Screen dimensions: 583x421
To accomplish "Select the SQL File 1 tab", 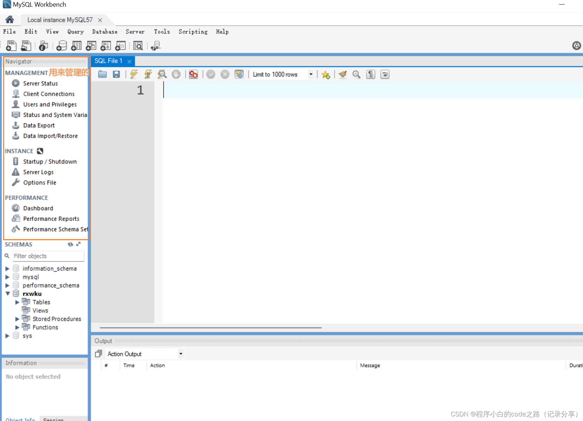I will pos(108,61).
